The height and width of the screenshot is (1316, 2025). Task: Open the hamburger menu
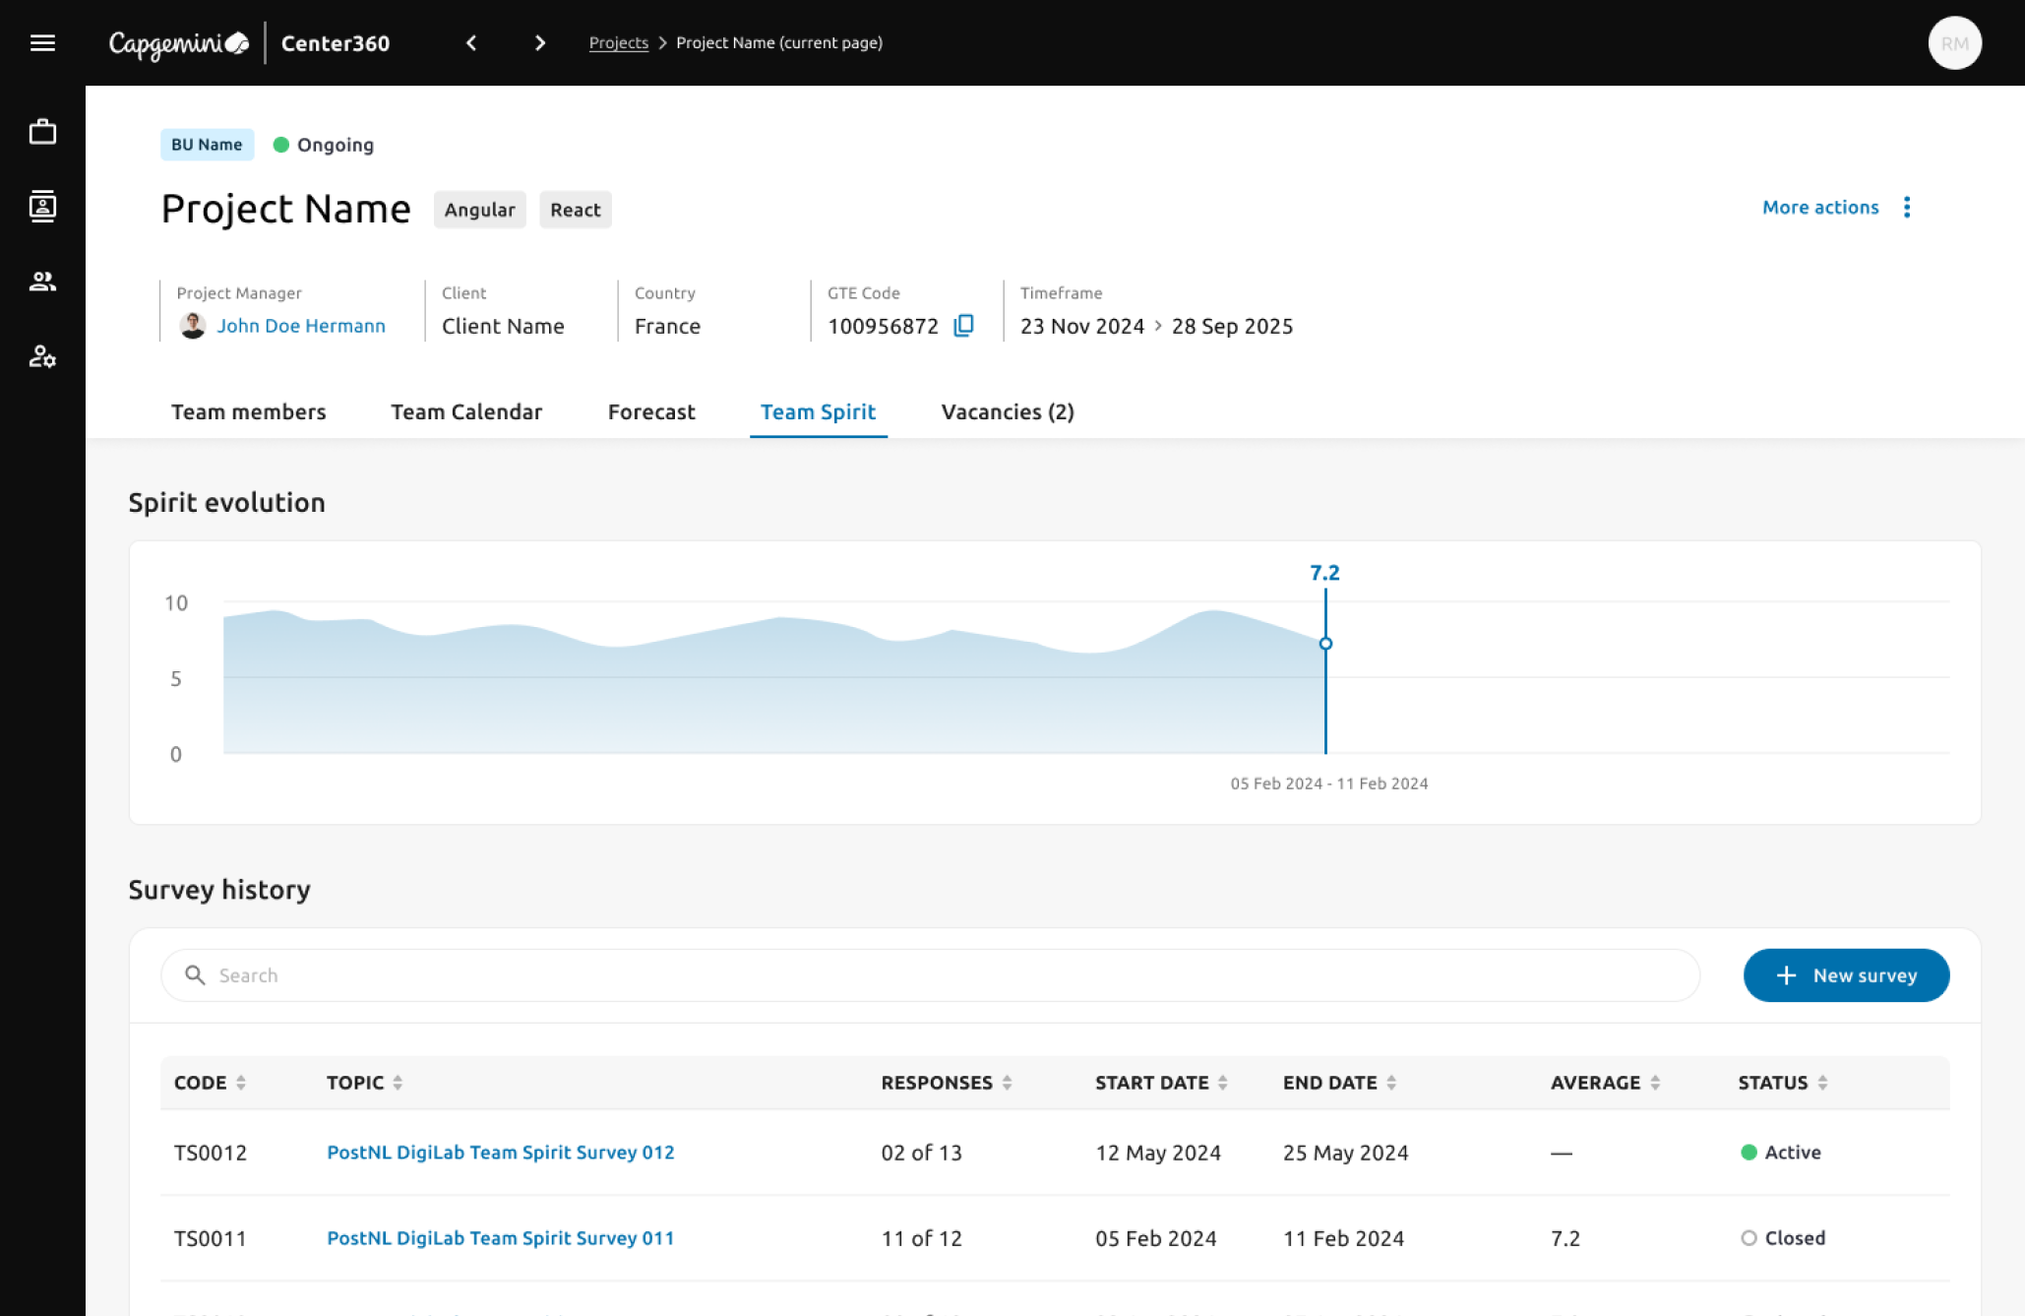coord(42,42)
